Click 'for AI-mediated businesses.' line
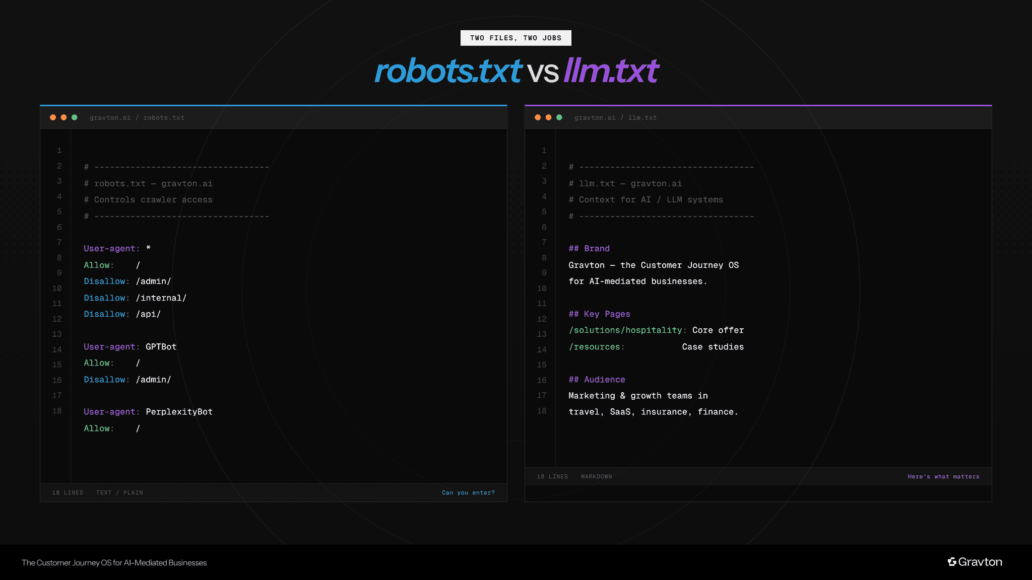Image resolution: width=1032 pixels, height=580 pixels. pos(638,281)
